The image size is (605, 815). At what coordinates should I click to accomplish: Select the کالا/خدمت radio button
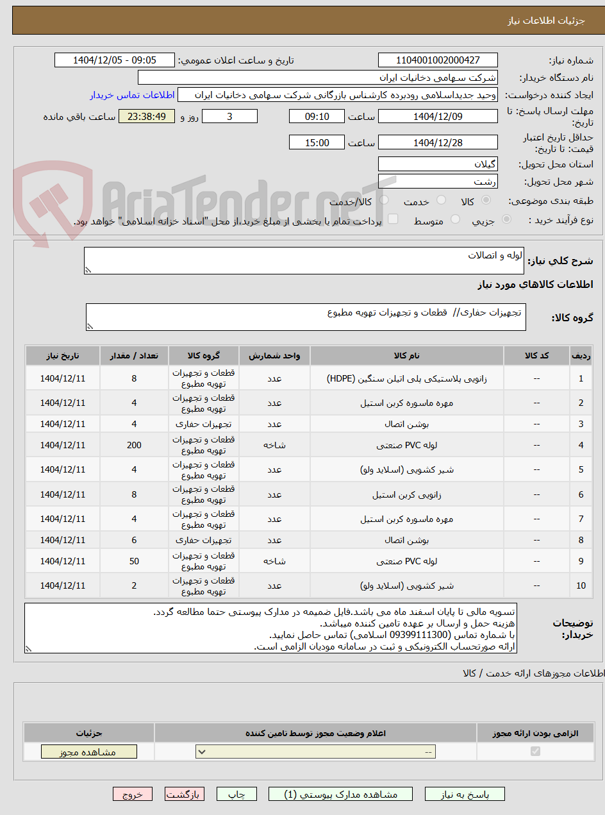point(385,201)
